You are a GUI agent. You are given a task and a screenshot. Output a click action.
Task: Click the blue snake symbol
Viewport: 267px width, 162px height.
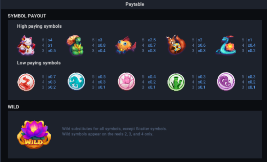(x=226, y=45)
